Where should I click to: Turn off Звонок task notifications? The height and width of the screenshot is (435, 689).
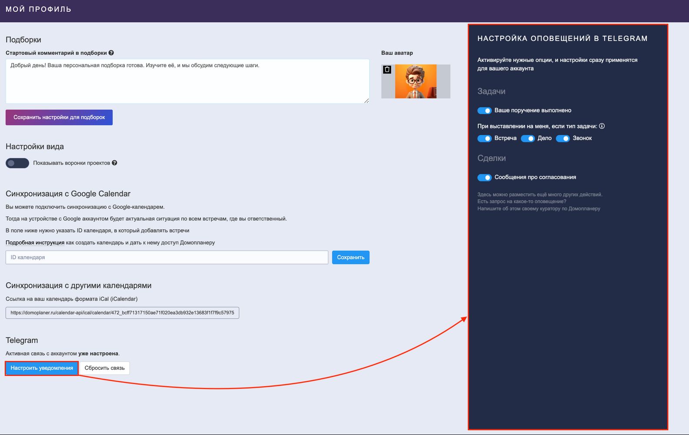[563, 138]
